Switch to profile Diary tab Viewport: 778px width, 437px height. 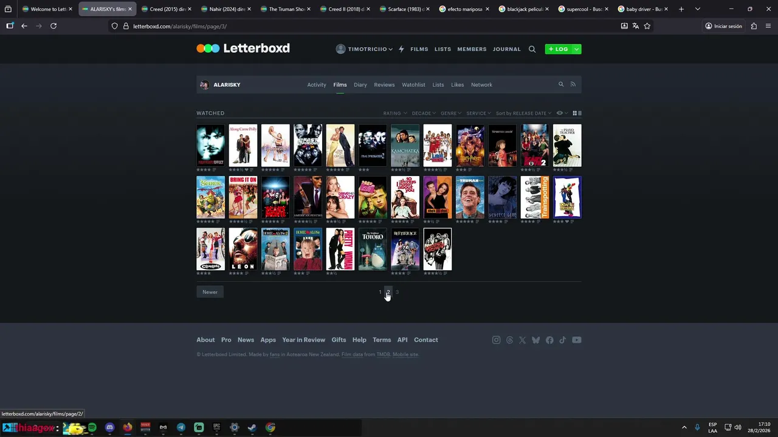click(360, 85)
